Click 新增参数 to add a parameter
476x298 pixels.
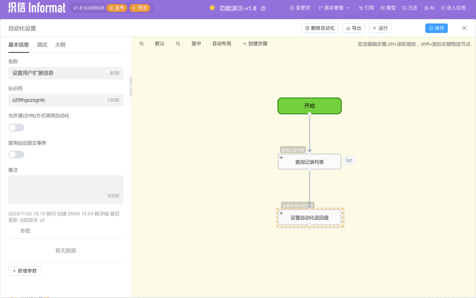coord(24,271)
